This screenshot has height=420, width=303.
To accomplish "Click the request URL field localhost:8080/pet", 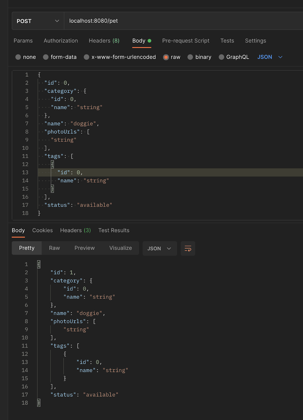I will [158, 21].
